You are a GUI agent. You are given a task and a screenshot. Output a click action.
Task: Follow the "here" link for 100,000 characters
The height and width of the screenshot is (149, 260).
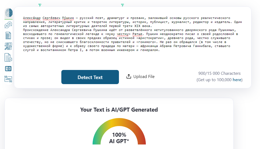[237, 80]
